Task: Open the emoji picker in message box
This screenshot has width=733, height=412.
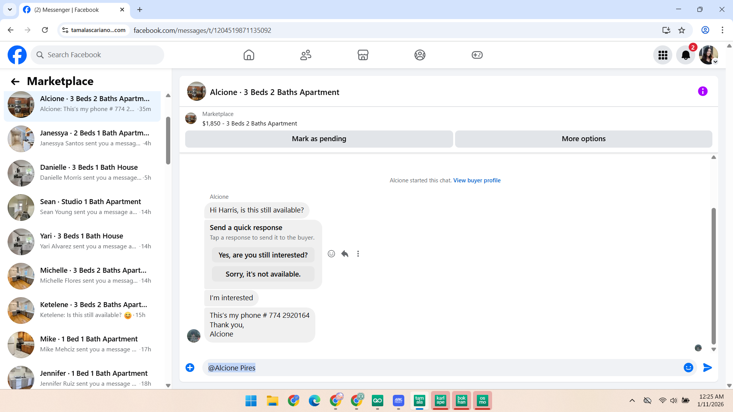Action: click(x=688, y=367)
